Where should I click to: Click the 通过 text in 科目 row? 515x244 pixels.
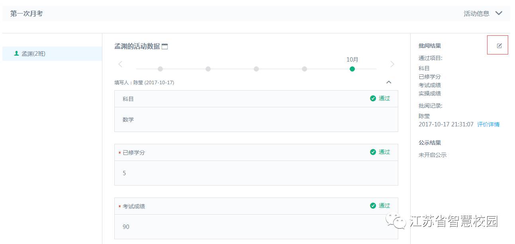[384, 98]
